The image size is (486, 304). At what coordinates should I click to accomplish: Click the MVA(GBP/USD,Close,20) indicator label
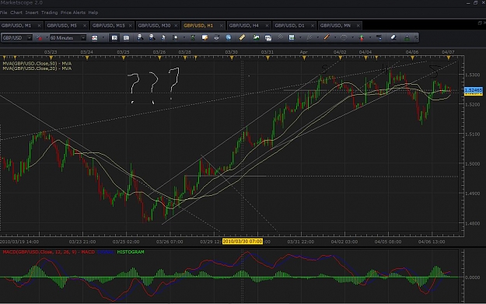point(37,68)
